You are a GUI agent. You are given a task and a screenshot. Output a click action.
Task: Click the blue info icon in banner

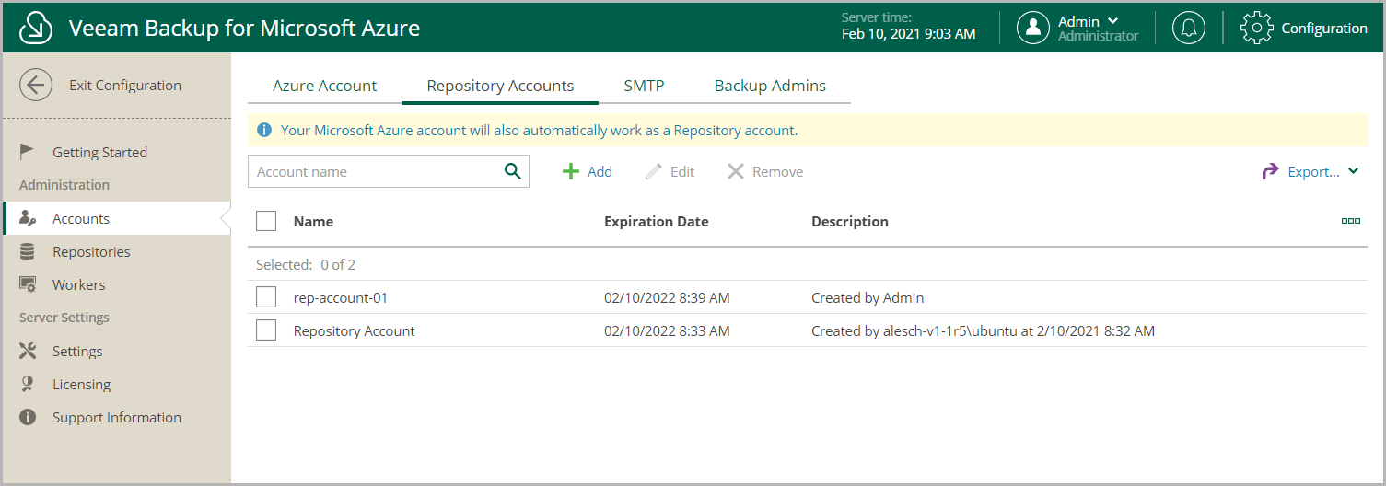(x=264, y=131)
